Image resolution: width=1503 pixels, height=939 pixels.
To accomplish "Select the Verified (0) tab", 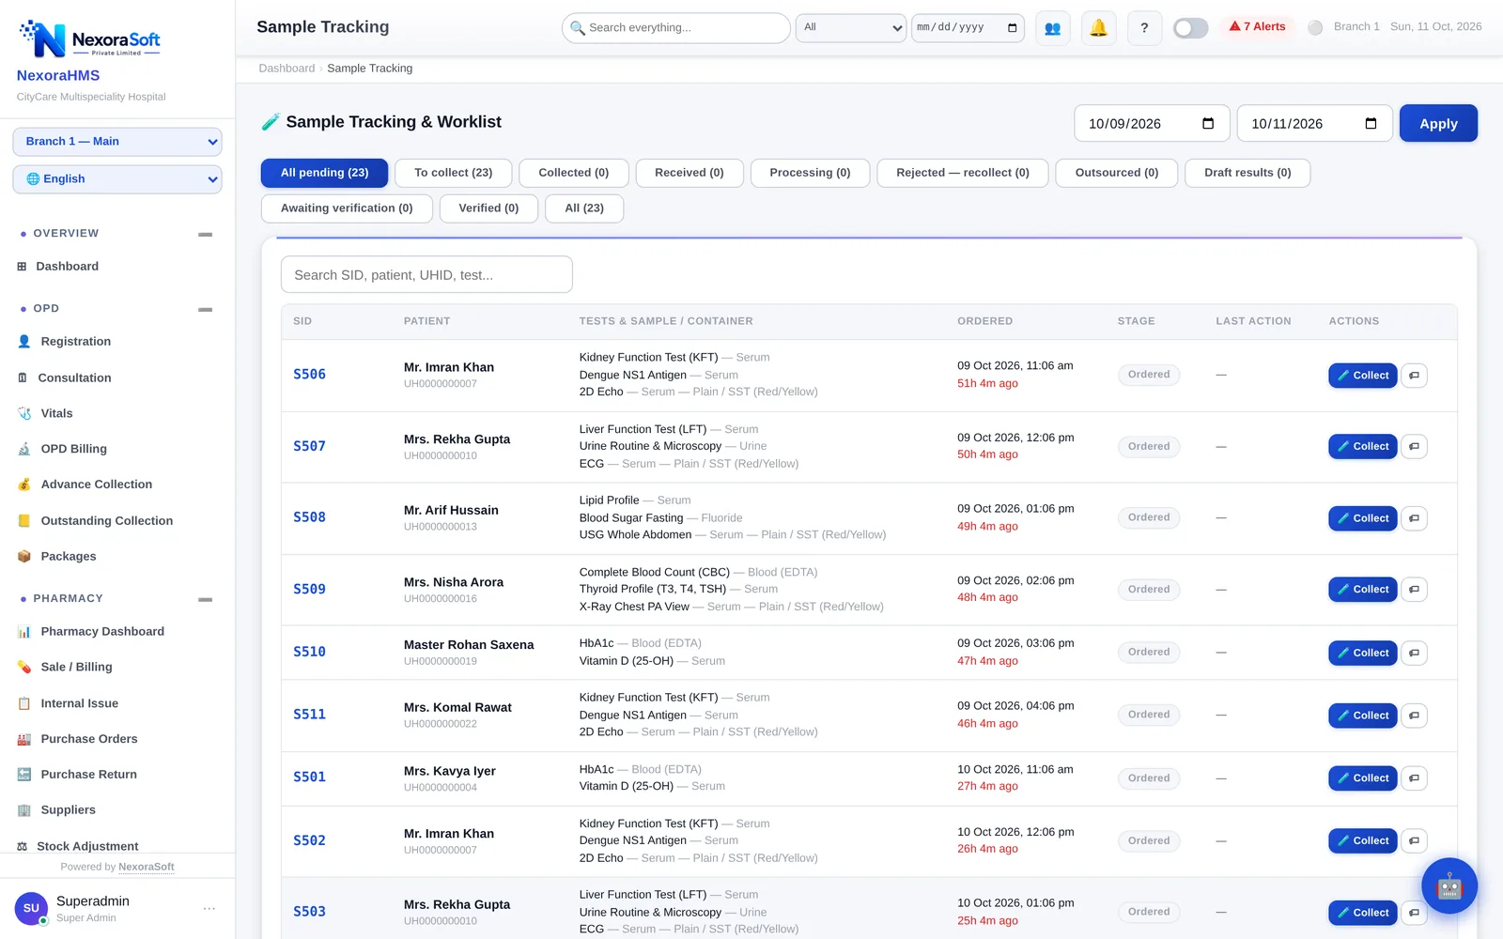I will click(x=488, y=208).
